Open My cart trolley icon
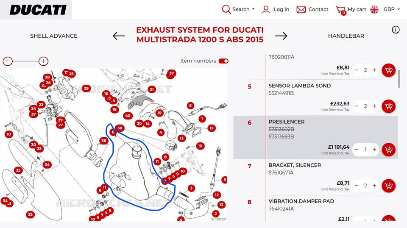The width and height of the screenshot is (407, 228). 341,10
